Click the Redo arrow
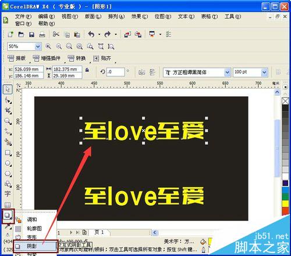291x256 pixels. pos(108,34)
